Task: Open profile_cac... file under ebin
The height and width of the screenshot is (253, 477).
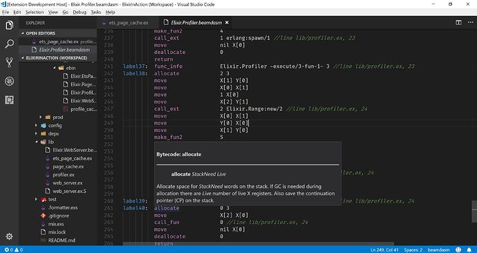Action: (x=84, y=109)
